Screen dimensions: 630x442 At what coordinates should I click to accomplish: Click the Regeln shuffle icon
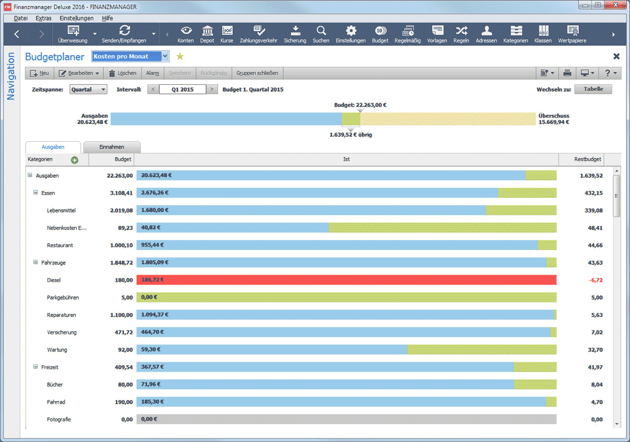point(461,34)
